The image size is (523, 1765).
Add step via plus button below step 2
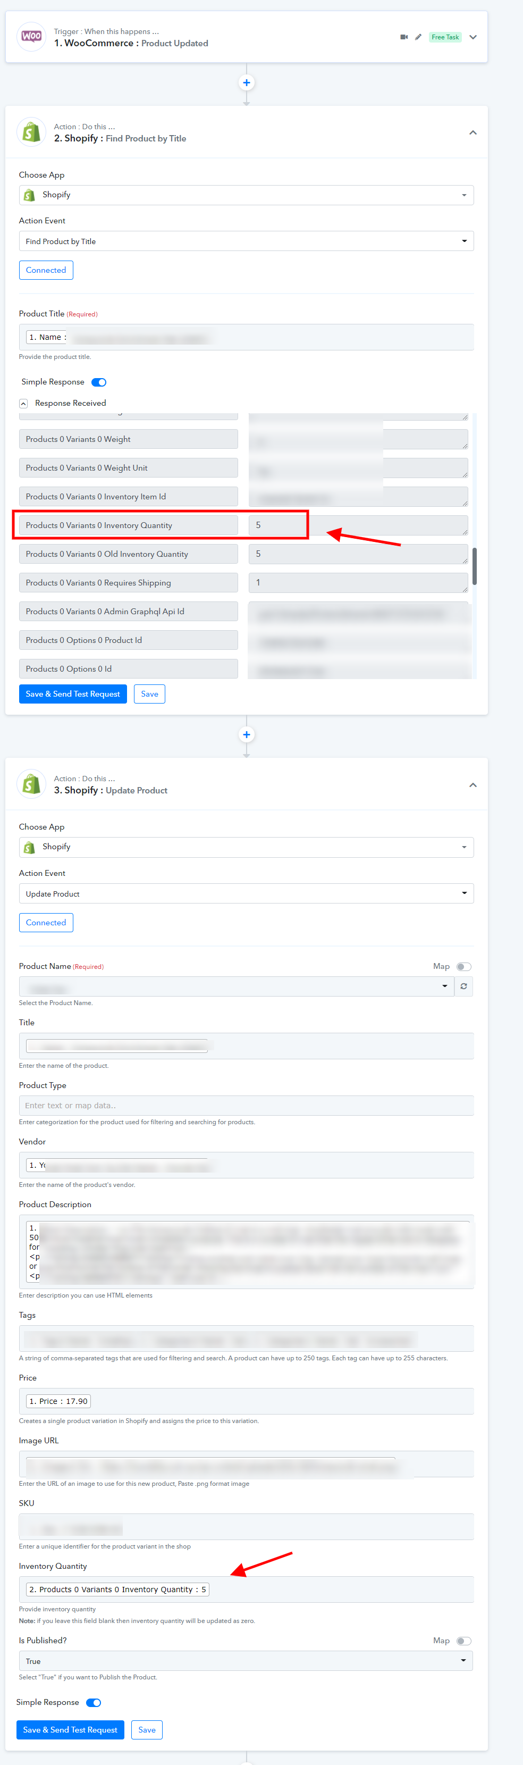(x=247, y=734)
